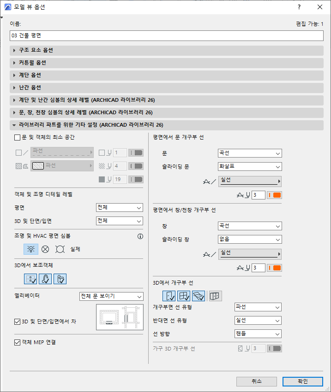Click orange pen color swatch for door opening
This screenshot has width=331, height=392.
pos(274,195)
